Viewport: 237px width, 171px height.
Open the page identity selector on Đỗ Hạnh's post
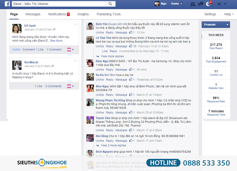[71, 50]
